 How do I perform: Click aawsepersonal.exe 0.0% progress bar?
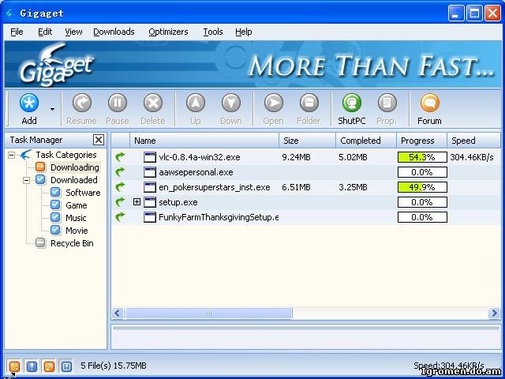click(x=422, y=172)
